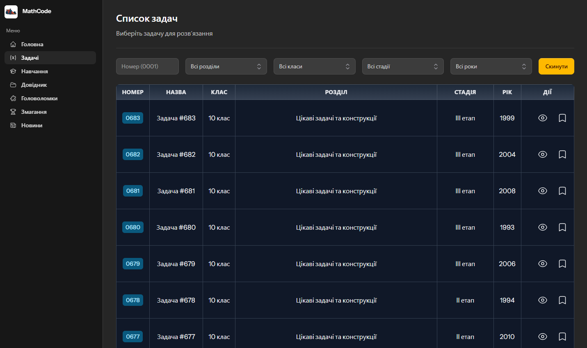The width and height of the screenshot is (587, 348).
Task: Open preview eye icon for task 0679
Action: 542,264
